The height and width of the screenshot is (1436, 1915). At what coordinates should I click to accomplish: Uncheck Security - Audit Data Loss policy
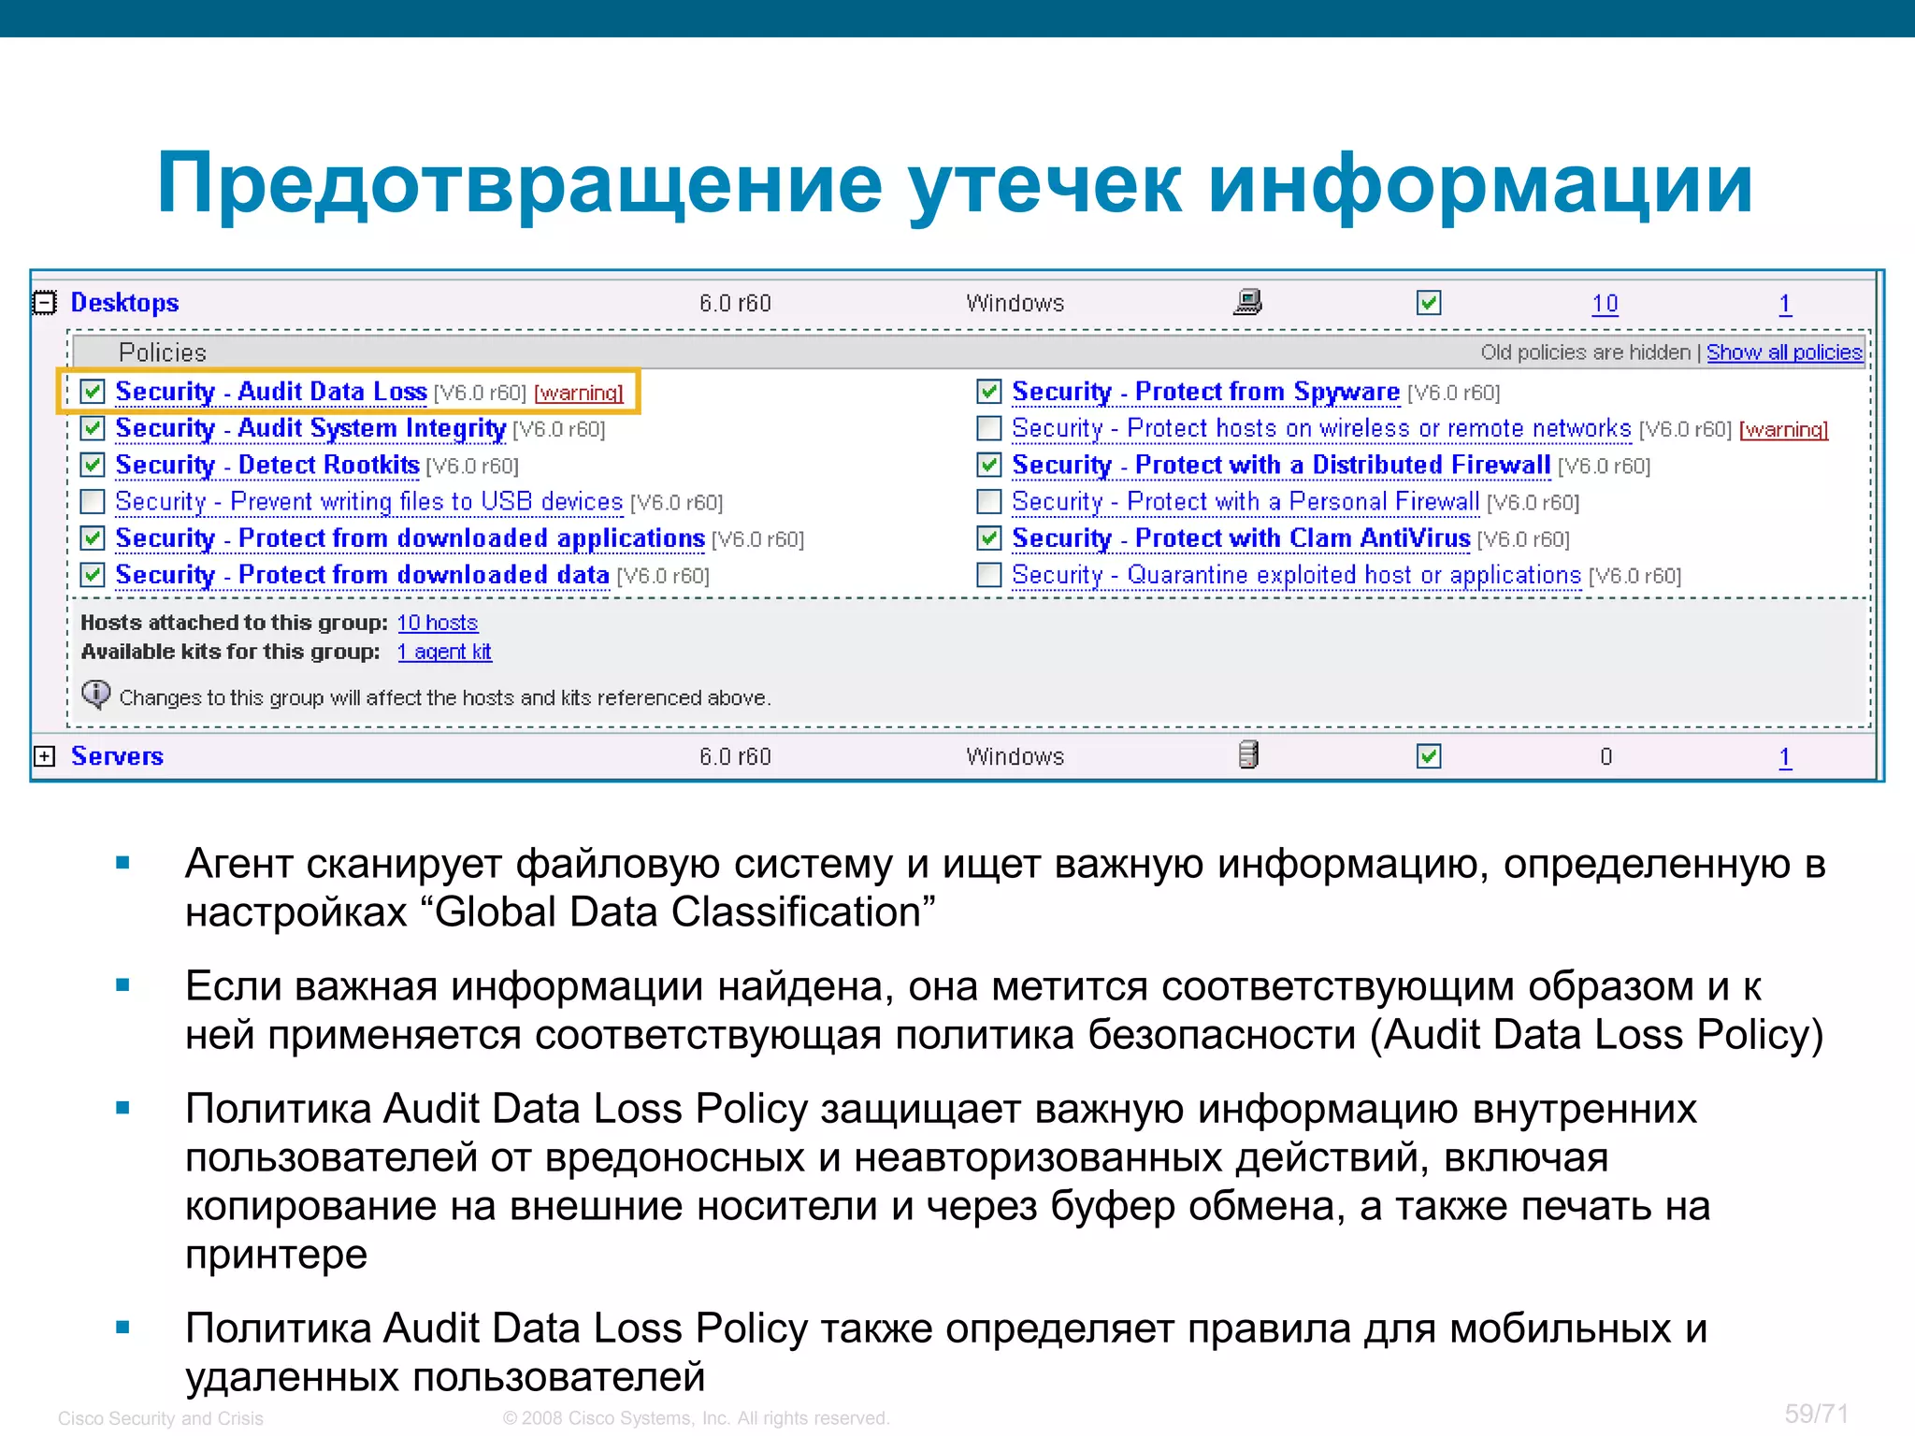(x=92, y=392)
